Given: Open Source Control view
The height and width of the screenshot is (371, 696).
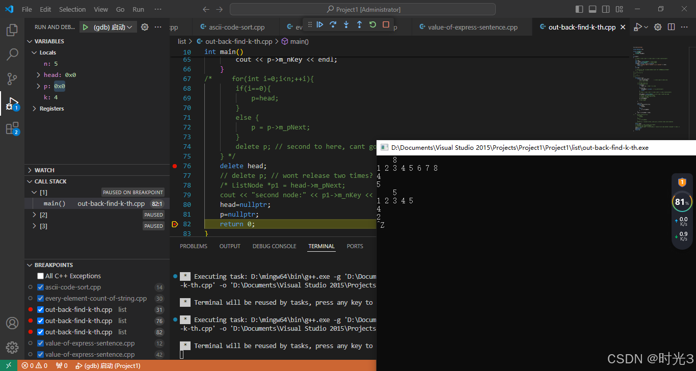Looking at the screenshot, I should [x=12, y=78].
